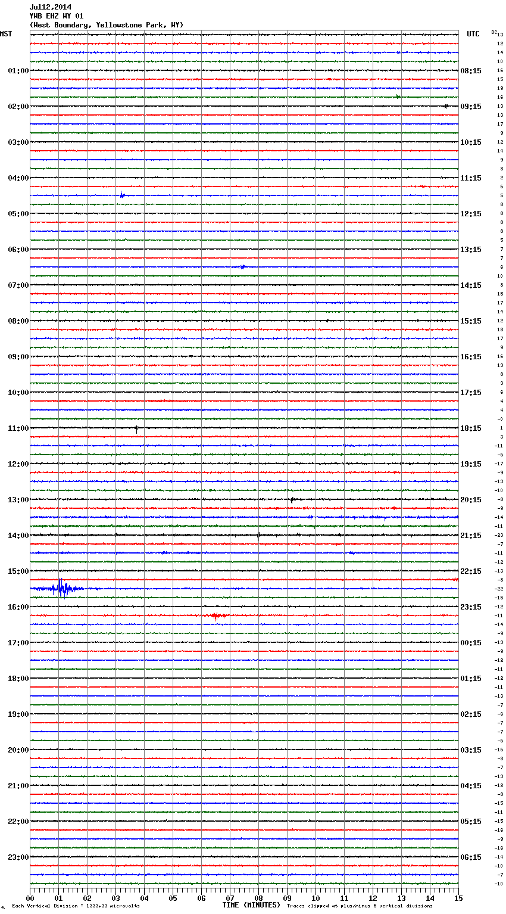
Task: Select the station code YWB EHZ WY 01
Action: tap(57, 16)
